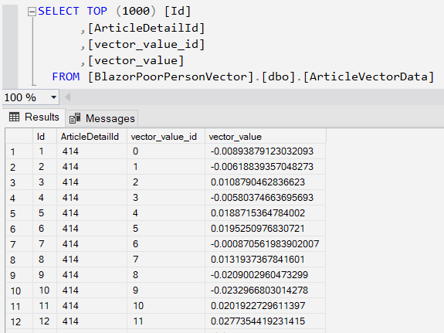Select row 1 by its row header

pos(19,151)
